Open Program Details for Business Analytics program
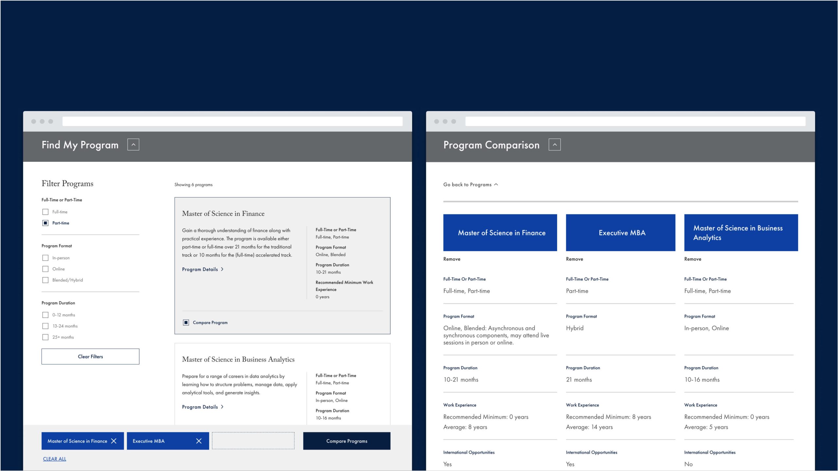838x471 pixels. point(203,407)
